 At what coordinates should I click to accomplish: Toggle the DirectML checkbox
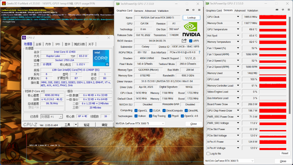click(186, 111)
